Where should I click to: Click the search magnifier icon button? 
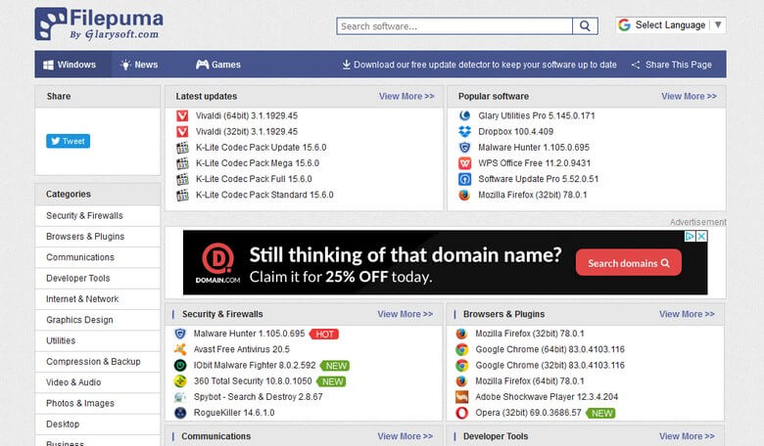(x=585, y=26)
